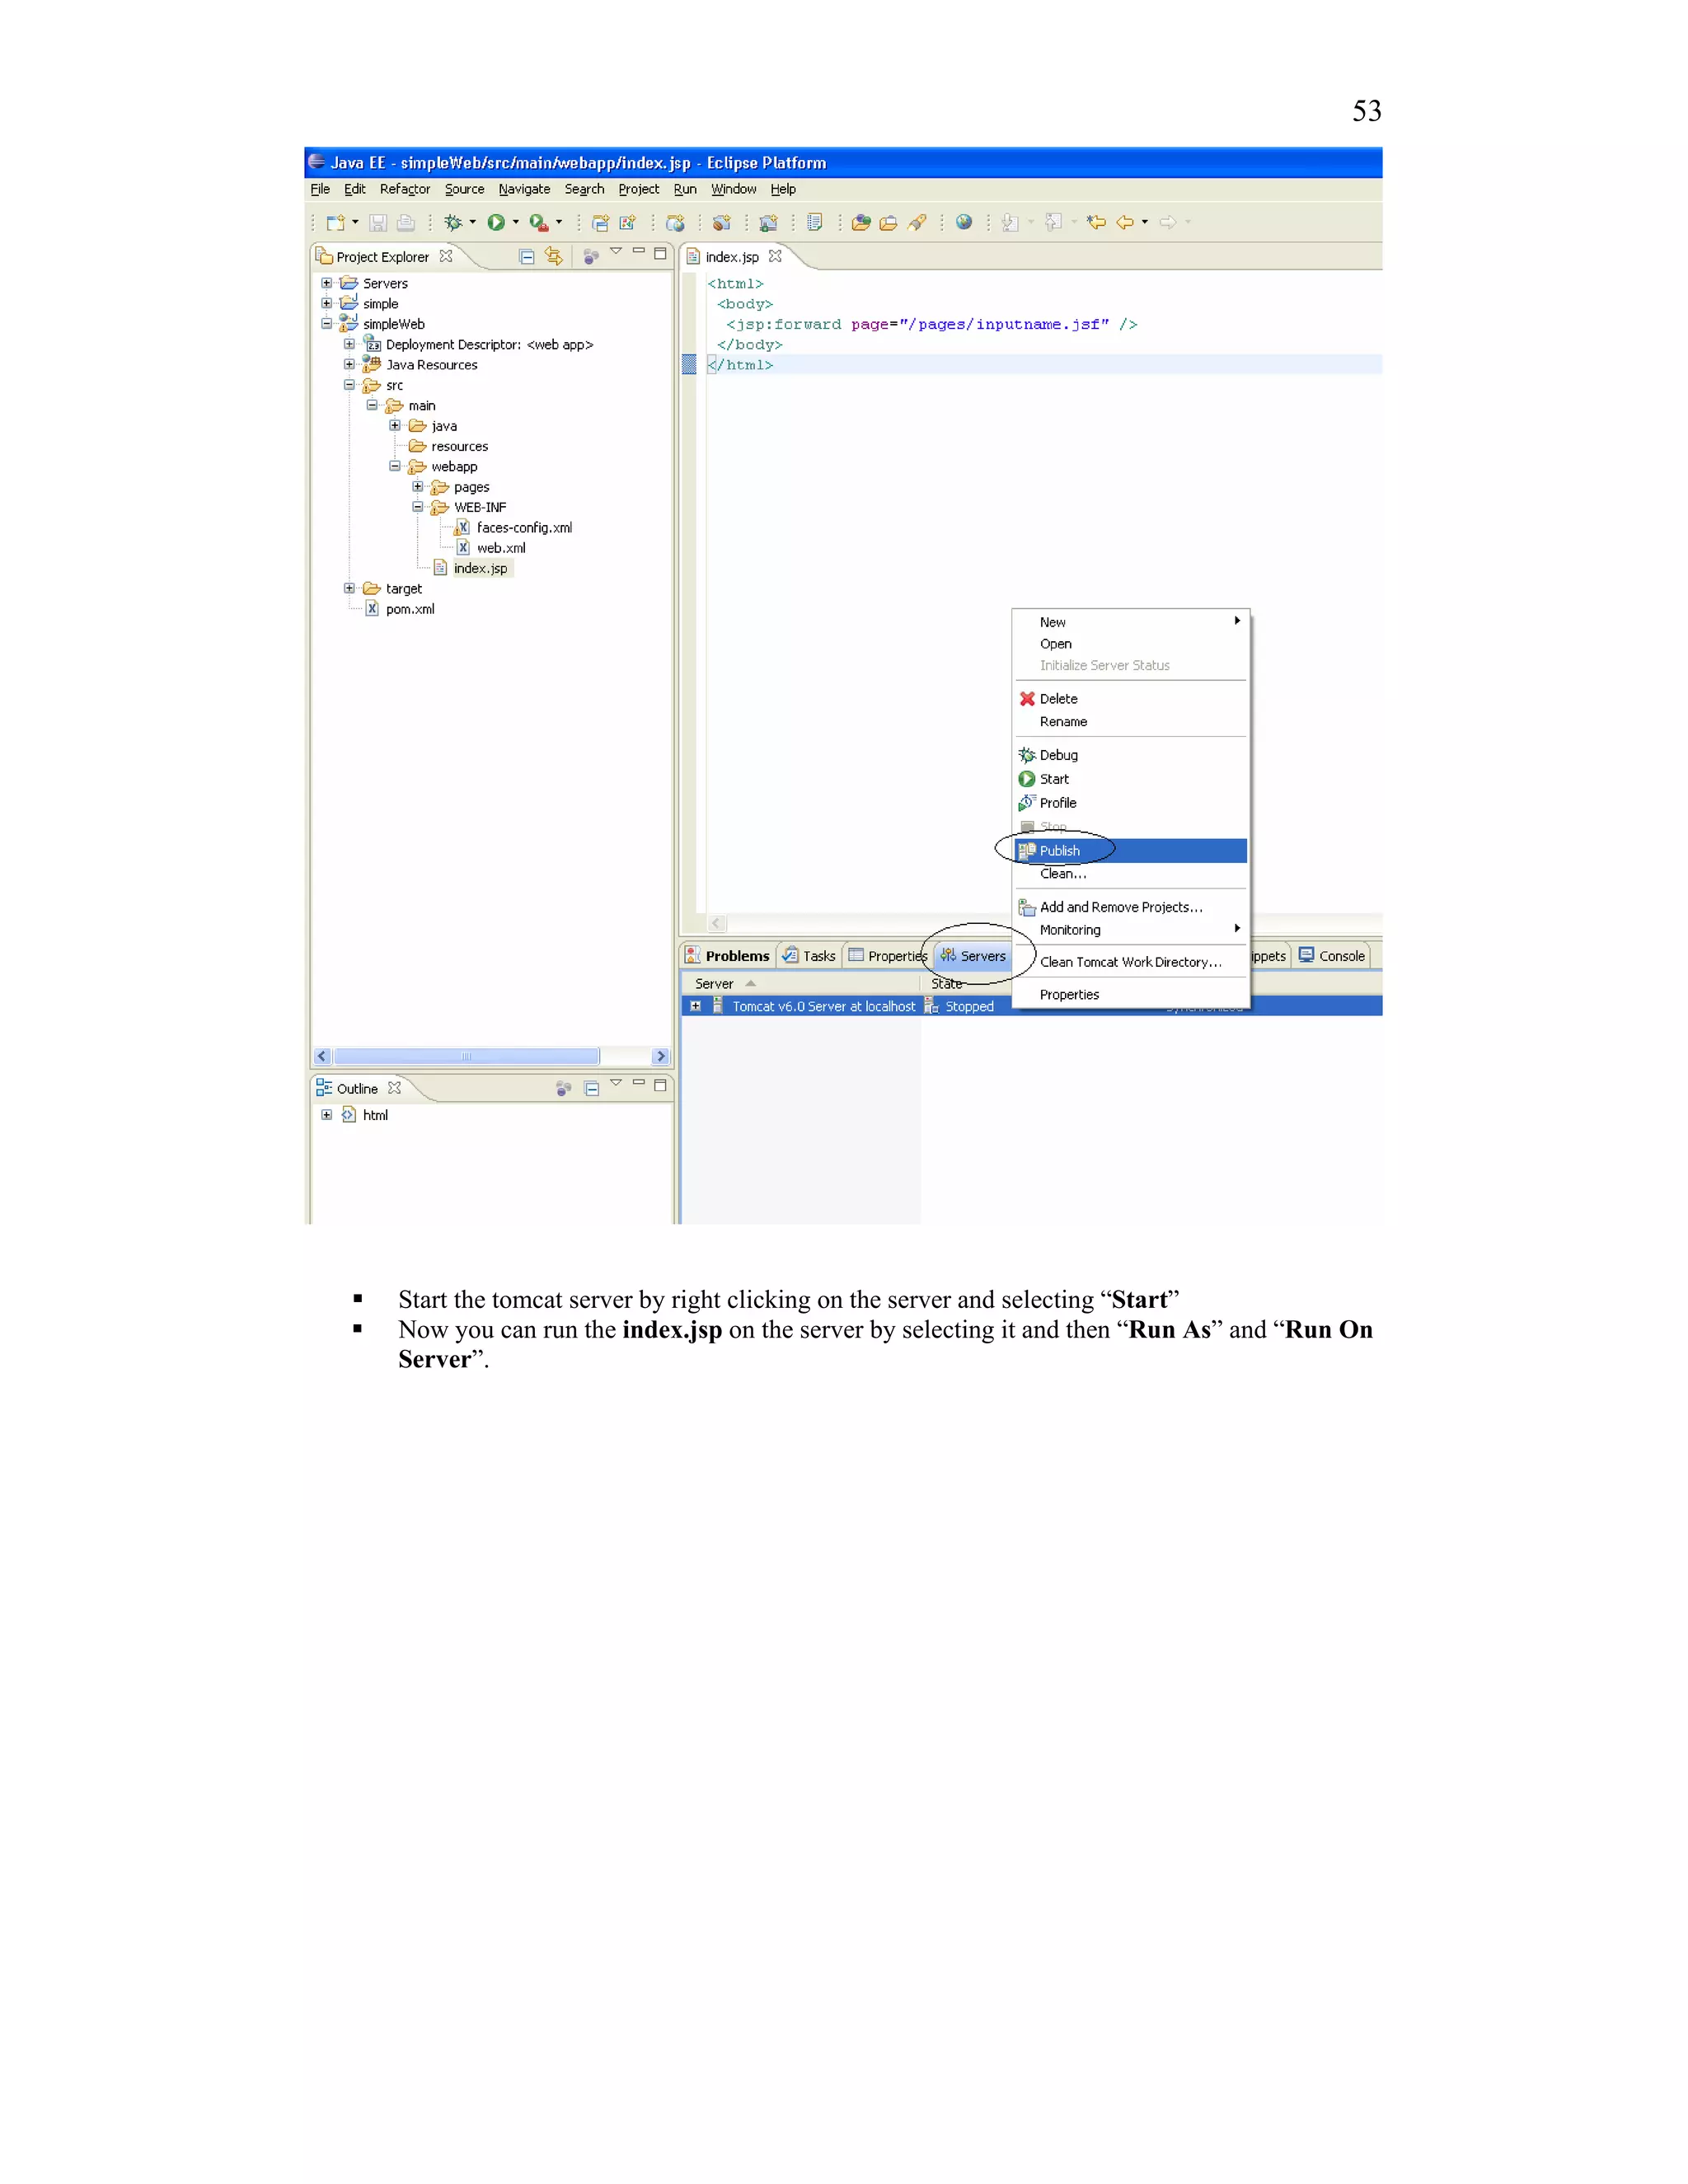The image size is (1688, 2184).
Task: Choose Clean... in the context menu
Action: 1131,874
